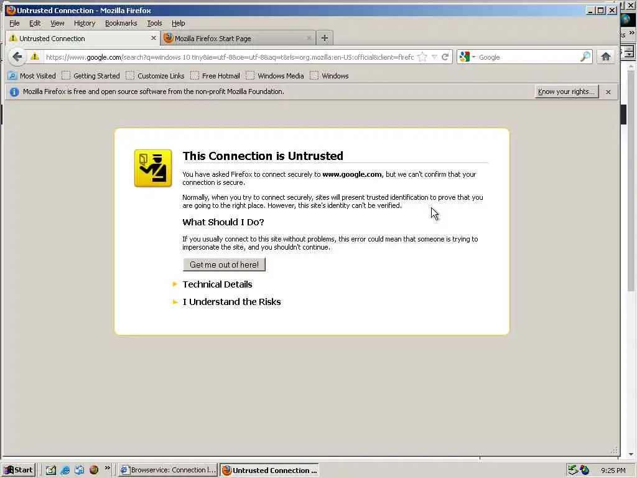Click the warning site identity icon in address bar
637x478 pixels.
(35, 57)
